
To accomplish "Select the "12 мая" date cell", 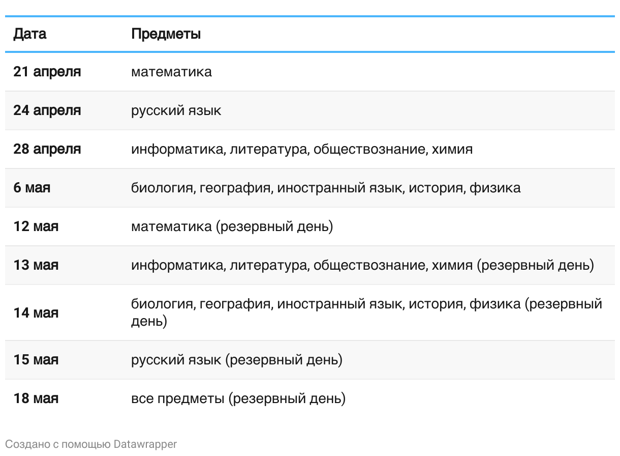I will pos(36,226).
